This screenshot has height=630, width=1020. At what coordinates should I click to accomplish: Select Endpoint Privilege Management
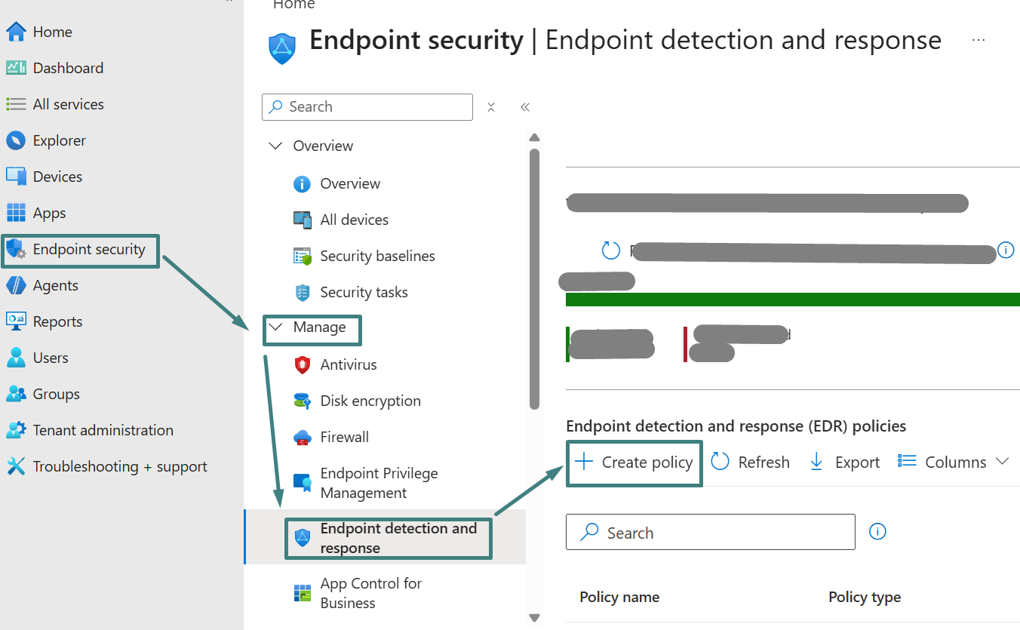coord(379,483)
